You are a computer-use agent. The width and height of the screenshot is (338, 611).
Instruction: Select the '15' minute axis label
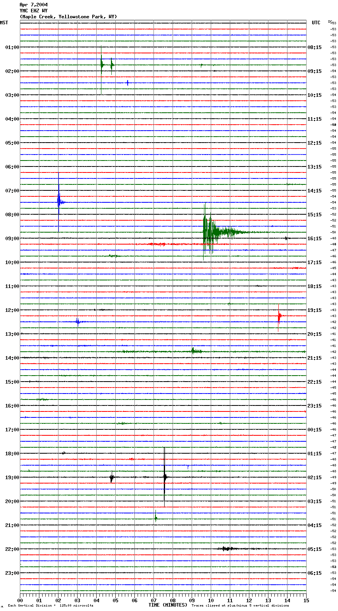pos(306,600)
